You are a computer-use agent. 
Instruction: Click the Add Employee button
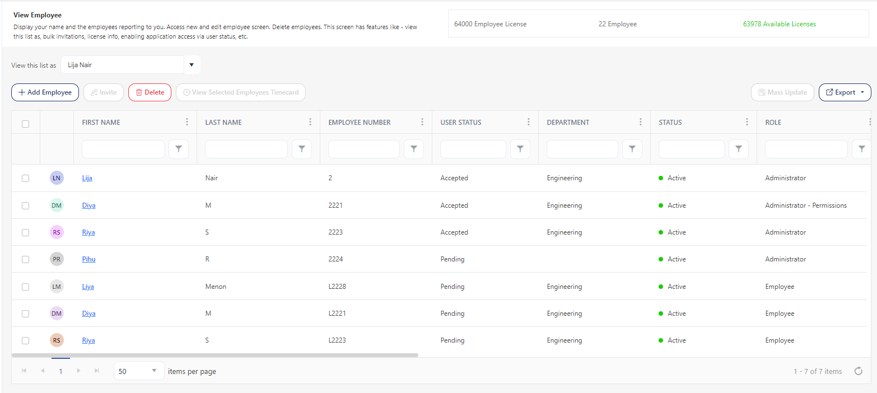pos(45,92)
